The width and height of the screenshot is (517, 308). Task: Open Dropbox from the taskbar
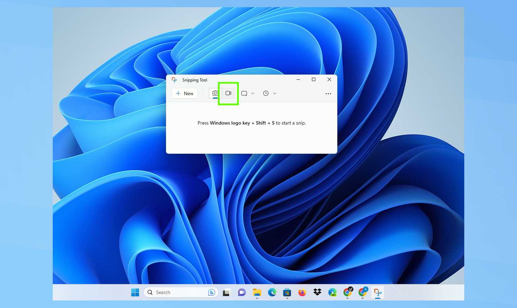[317, 292]
